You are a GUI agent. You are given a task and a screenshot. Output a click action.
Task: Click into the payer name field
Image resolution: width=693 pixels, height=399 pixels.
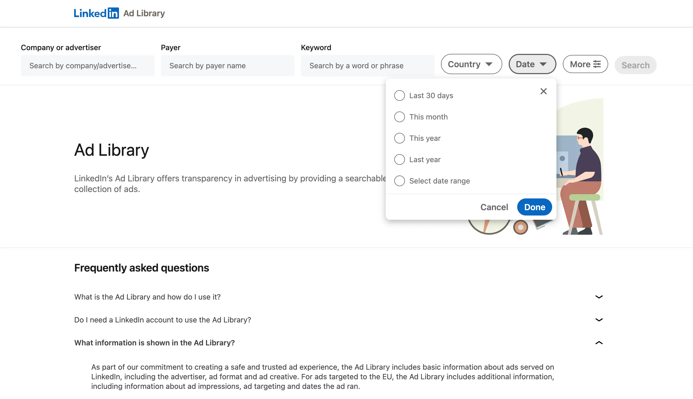(x=228, y=66)
